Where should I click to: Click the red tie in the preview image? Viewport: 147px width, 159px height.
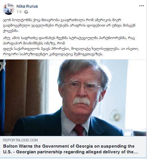[x=78, y=130]
